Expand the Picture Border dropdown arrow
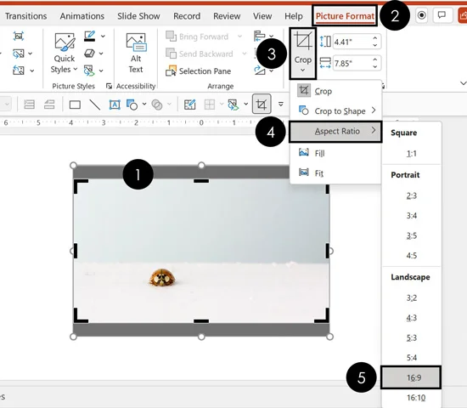Screen dimensions: 467x408 [x=103, y=37]
